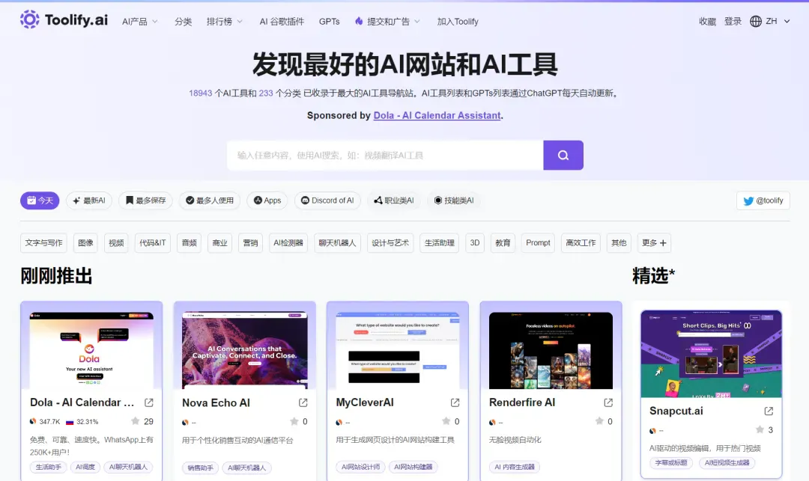809x481 pixels.
Task: Open the ZH language dropdown arrow
Action: (787, 22)
